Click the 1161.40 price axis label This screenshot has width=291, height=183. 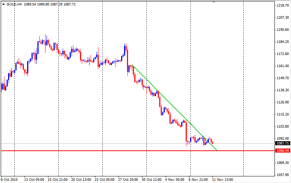(x=283, y=66)
